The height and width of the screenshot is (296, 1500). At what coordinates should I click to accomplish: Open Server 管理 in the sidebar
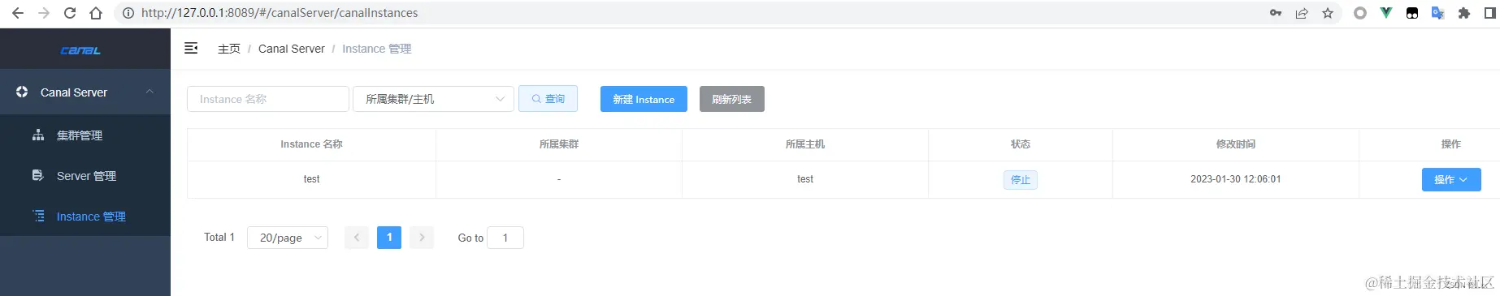click(85, 176)
